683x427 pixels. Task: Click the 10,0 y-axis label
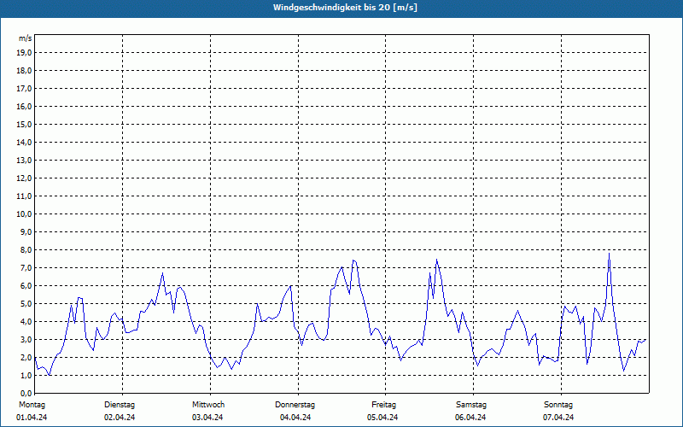[x=24, y=214]
